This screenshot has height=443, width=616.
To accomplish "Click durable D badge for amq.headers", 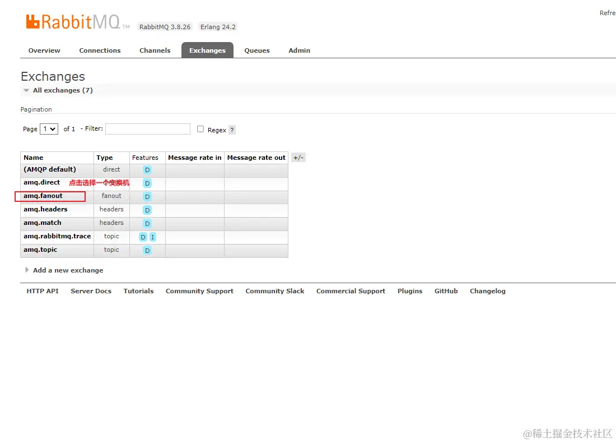I will (x=147, y=210).
